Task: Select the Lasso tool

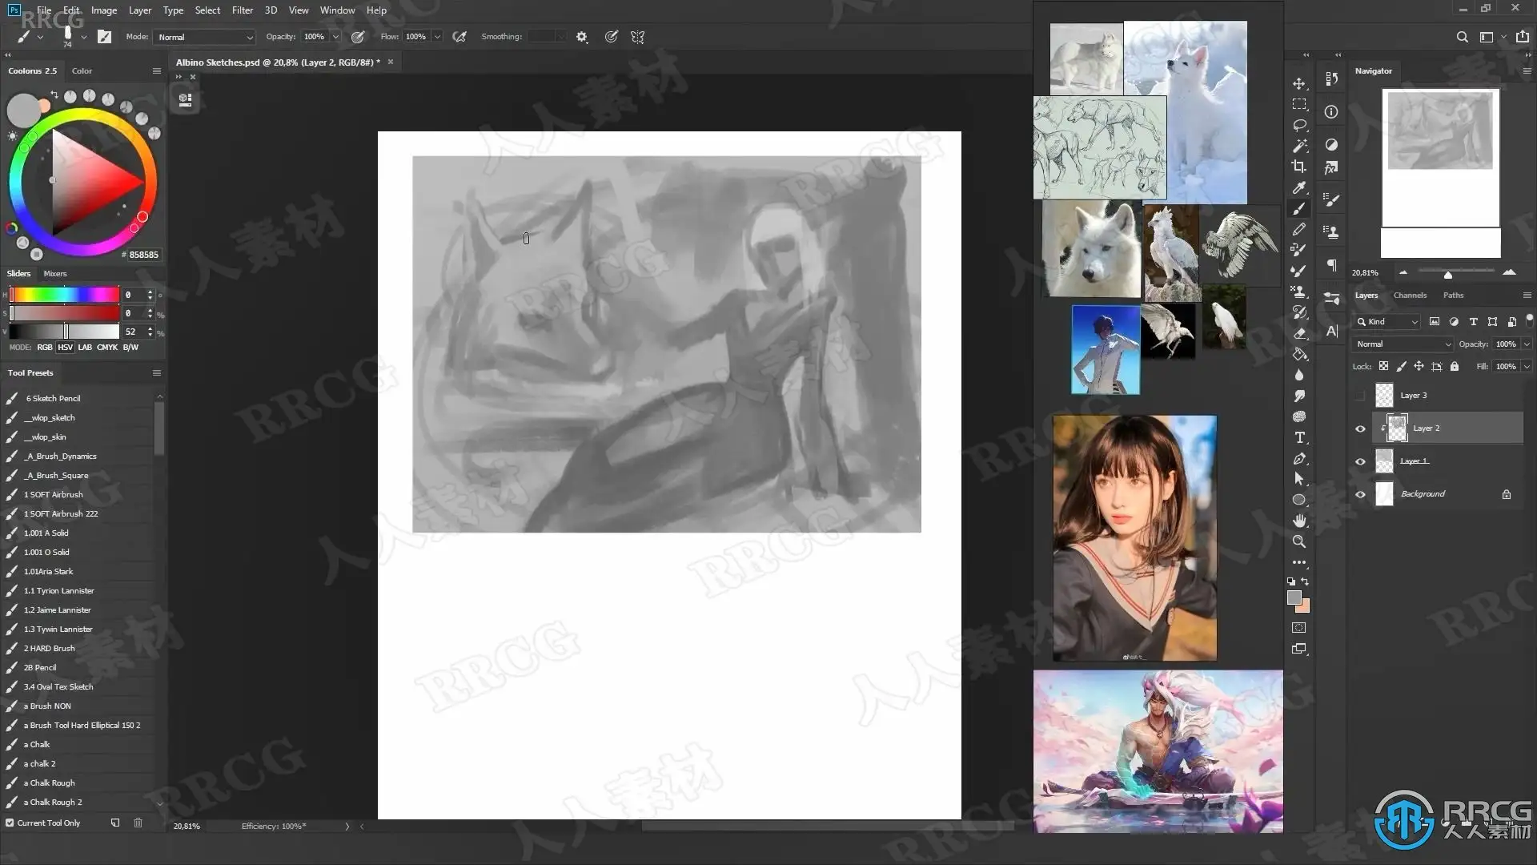Action: tap(1298, 126)
